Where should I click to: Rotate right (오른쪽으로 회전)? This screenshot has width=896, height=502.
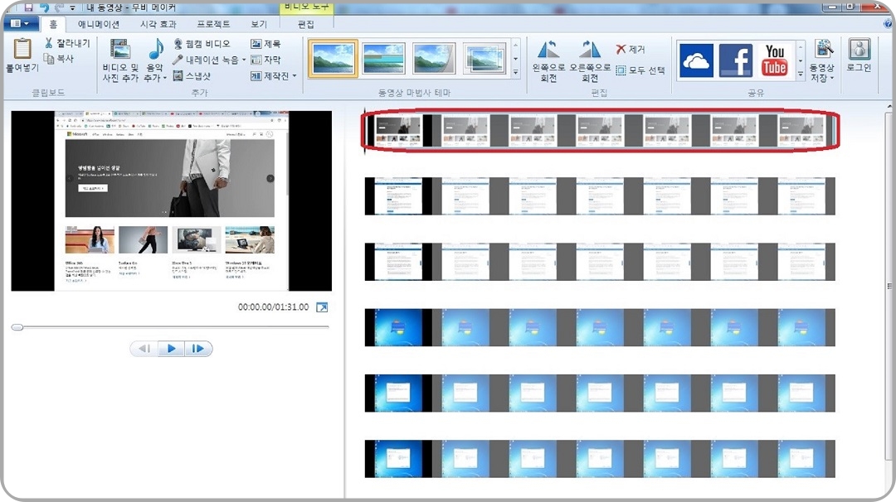[x=590, y=61]
